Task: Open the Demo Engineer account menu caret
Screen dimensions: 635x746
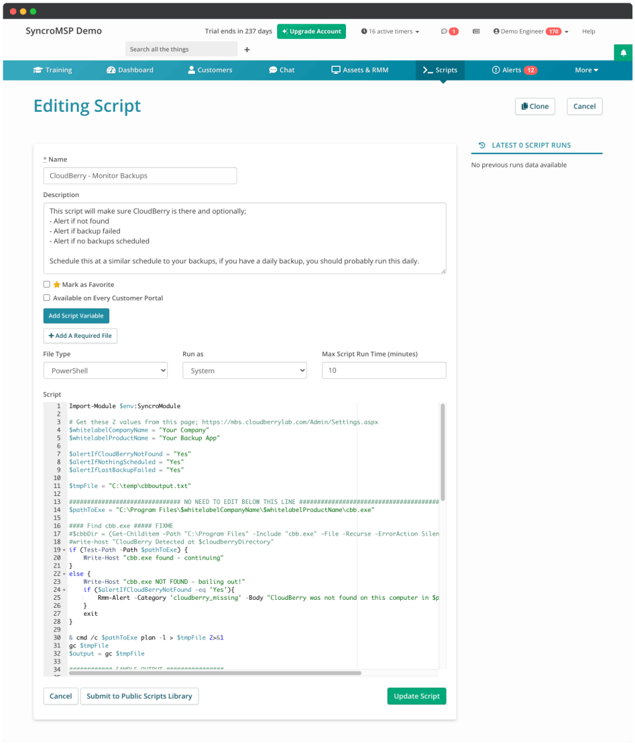Action: [566, 32]
